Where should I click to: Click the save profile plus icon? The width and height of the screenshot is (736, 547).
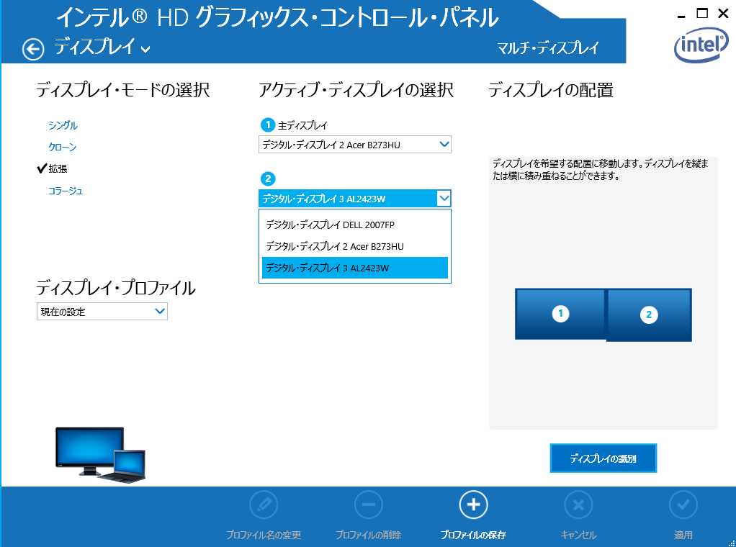pos(473,505)
